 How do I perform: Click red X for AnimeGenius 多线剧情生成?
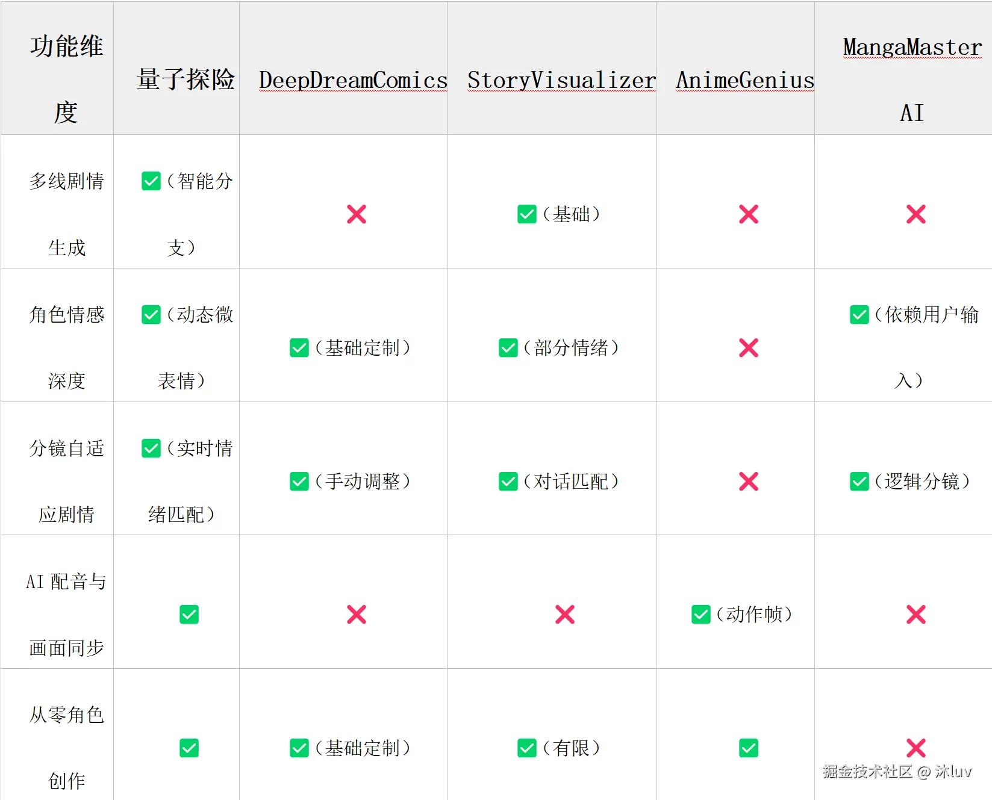coord(749,214)
